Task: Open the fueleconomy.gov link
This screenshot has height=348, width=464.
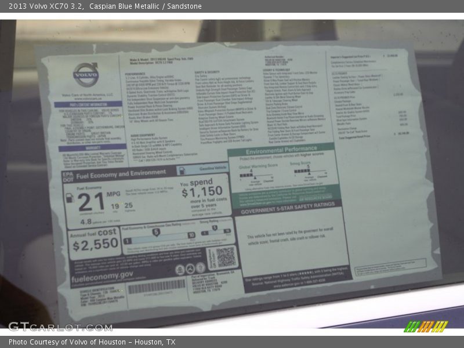Action: coord(102,275)
